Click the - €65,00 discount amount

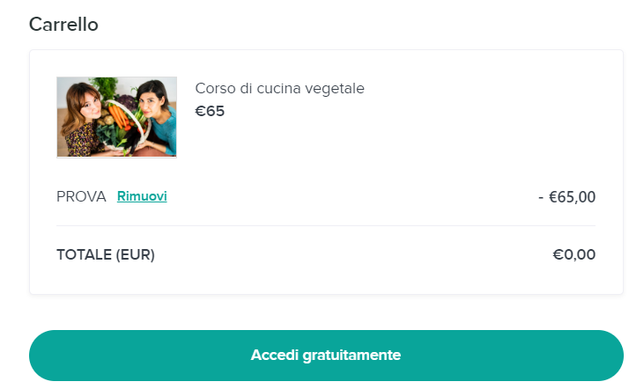tap(566, 197)
